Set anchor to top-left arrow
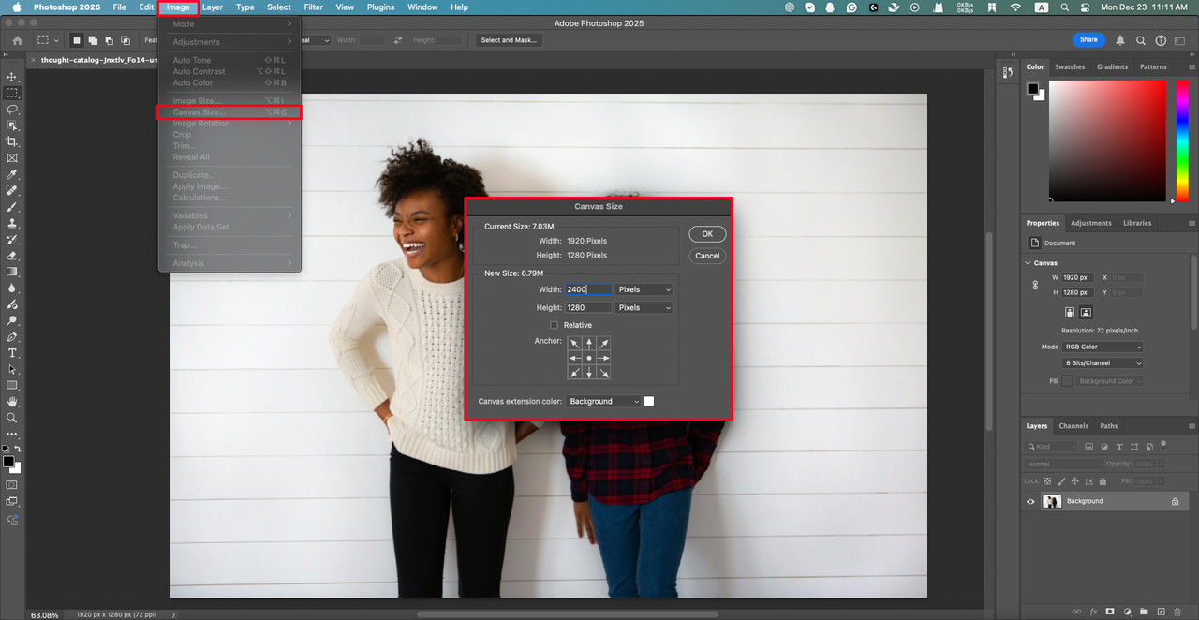Image resolution: width=1199 pixels, height=620 pixels. point(574,344)
